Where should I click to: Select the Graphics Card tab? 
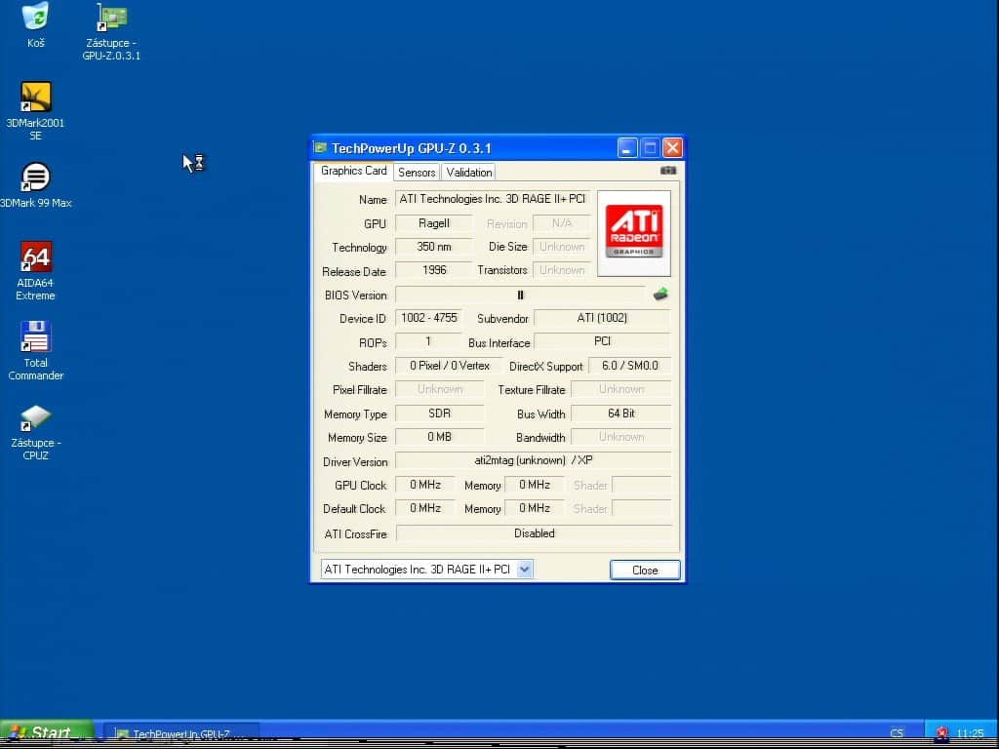coord(354,171)
